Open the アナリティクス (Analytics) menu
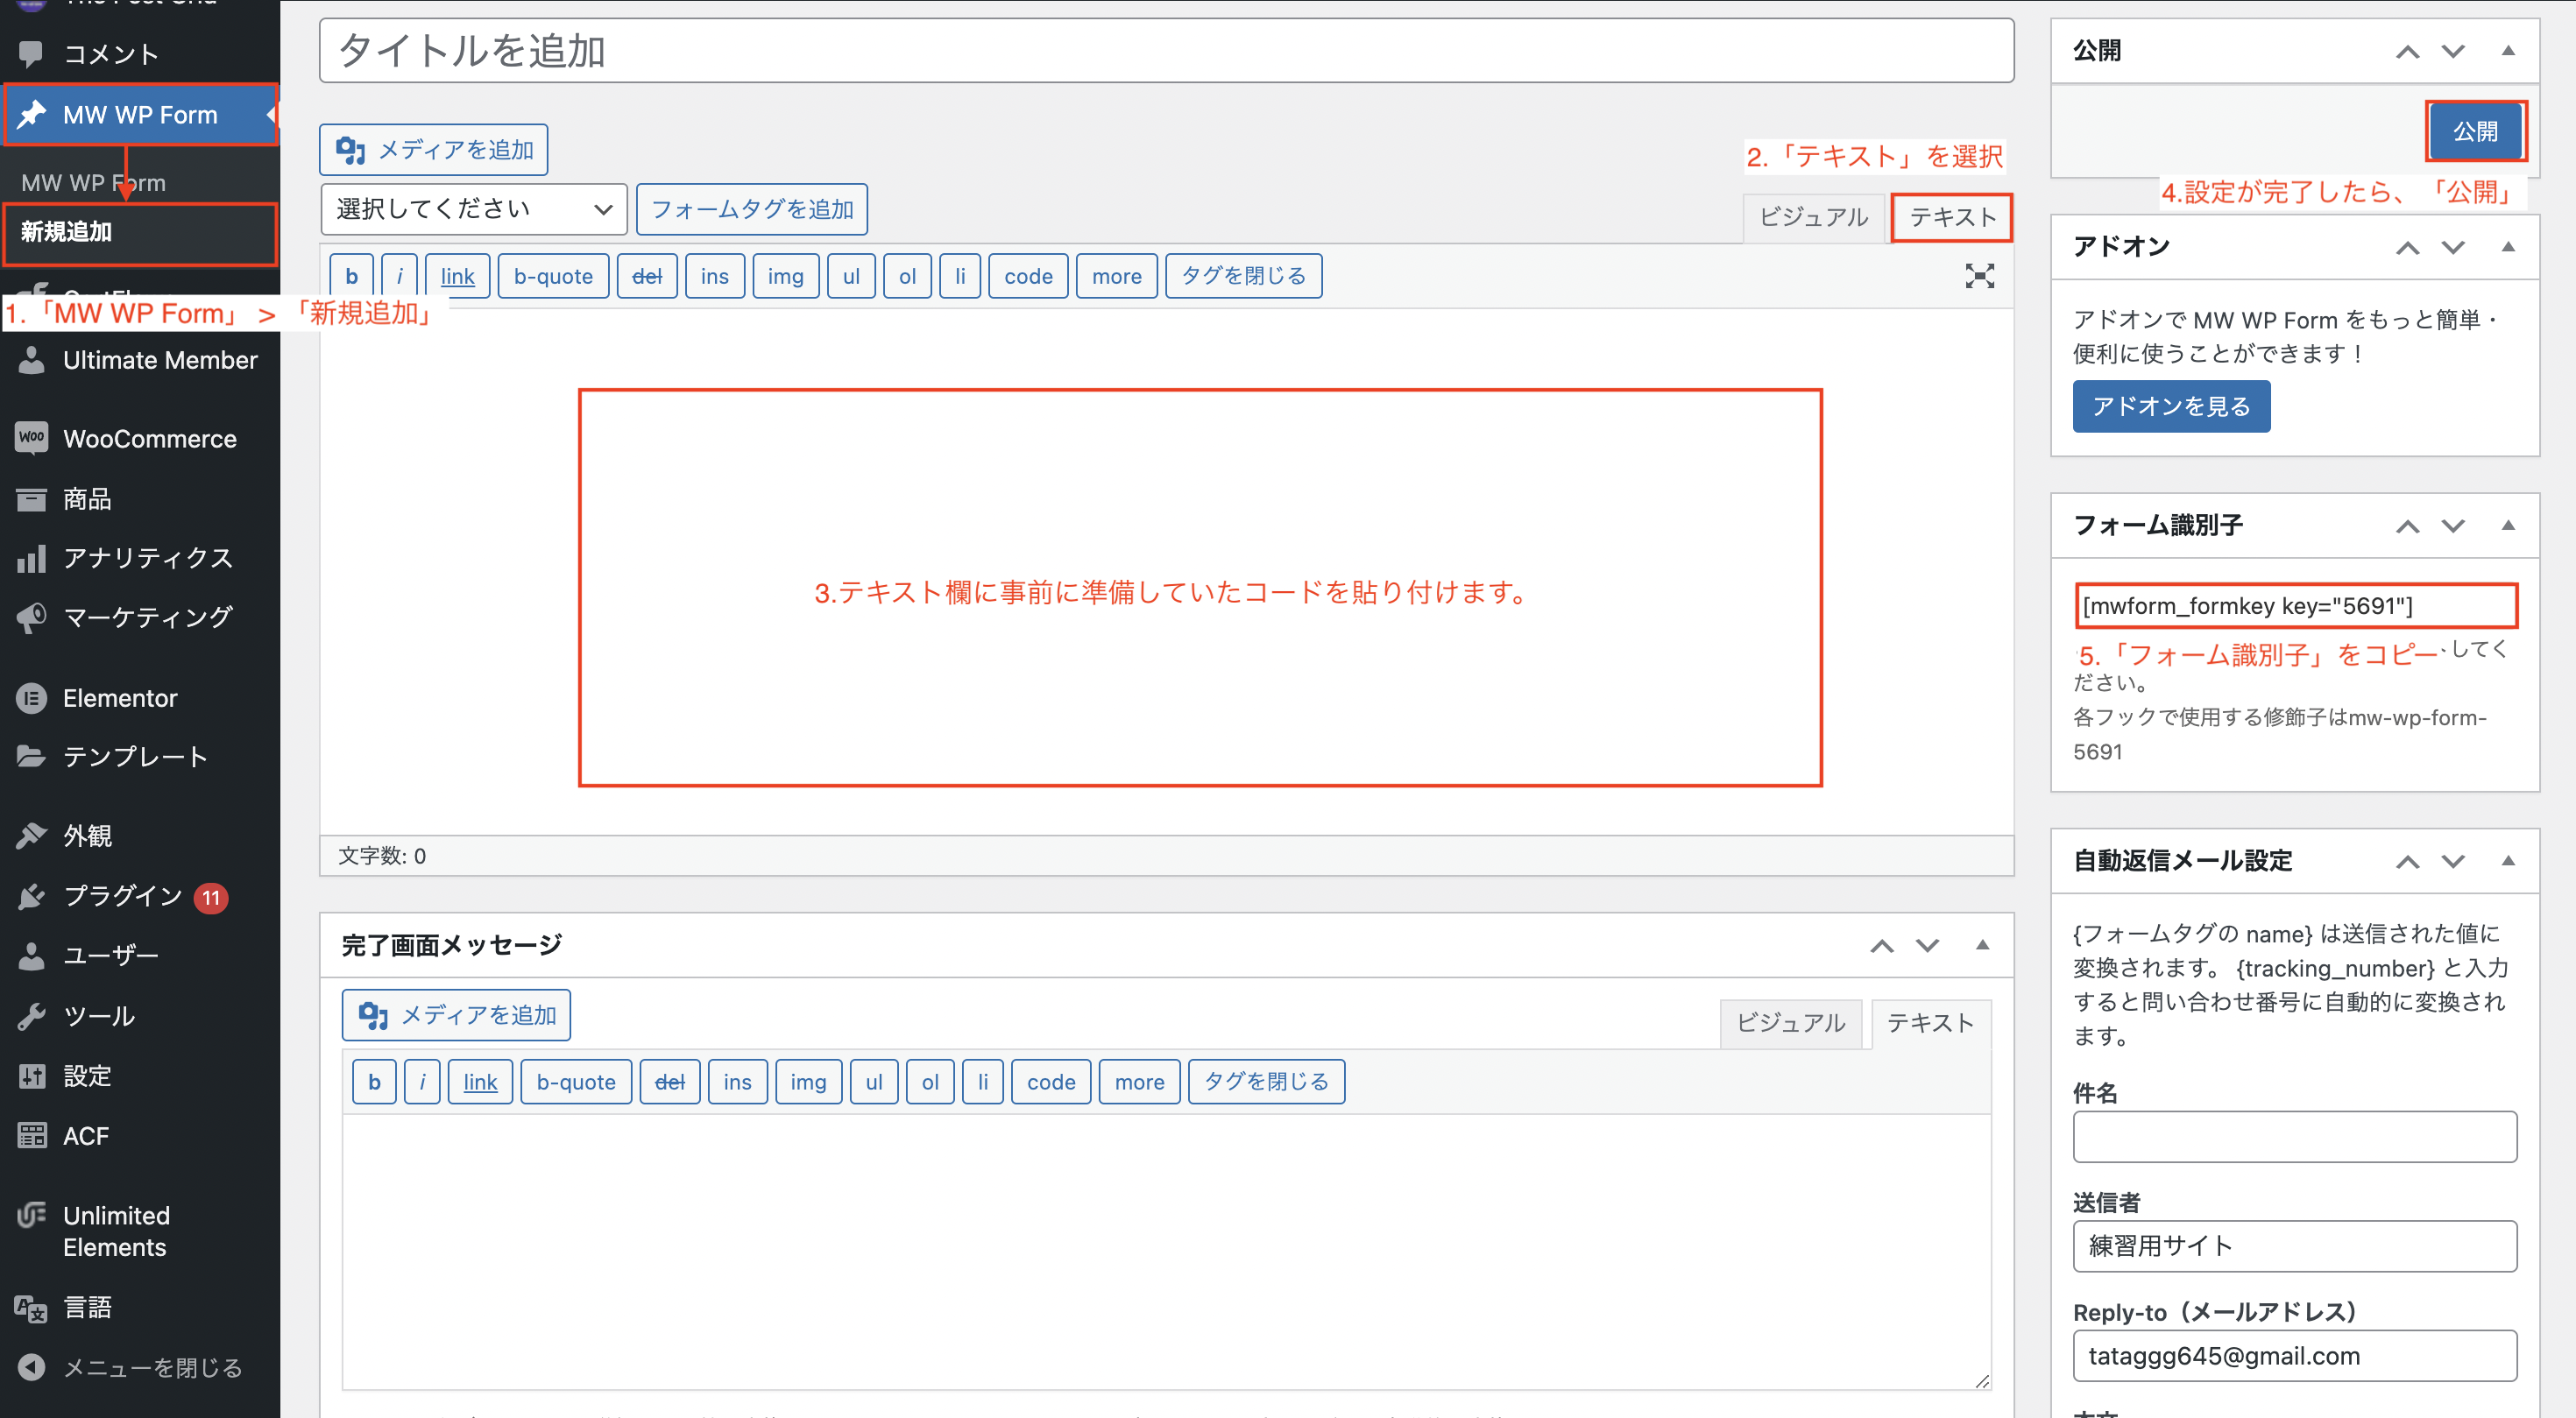 coord(147,558)
